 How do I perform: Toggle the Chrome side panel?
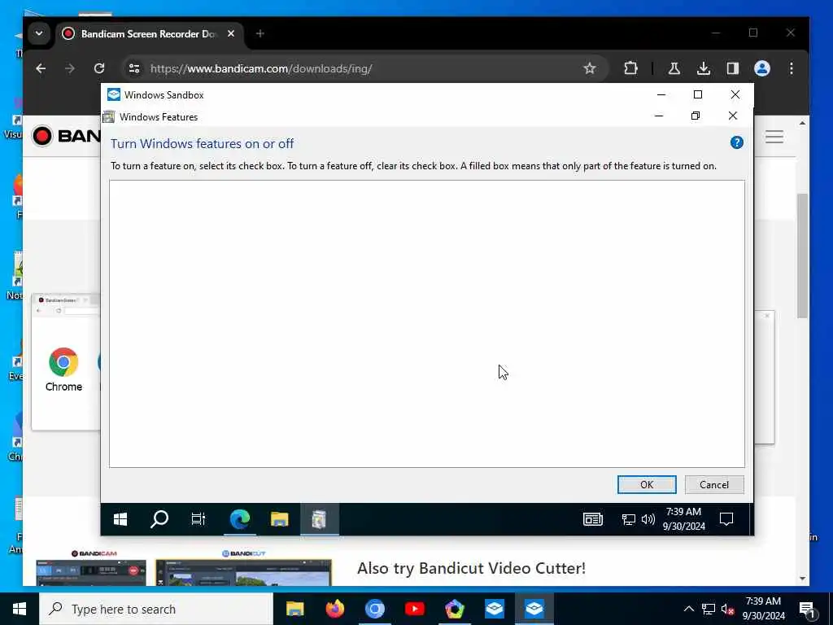tap(733, 68)
